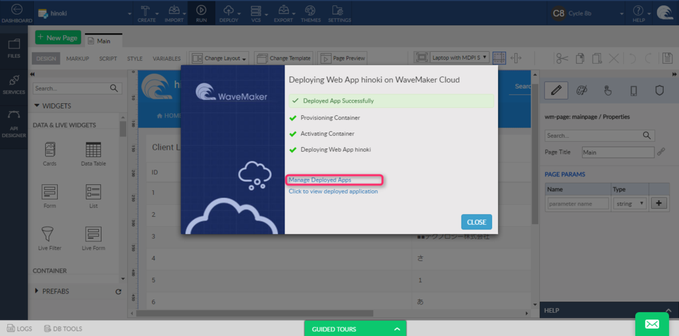Image resolution: width=679 pixels, height=336 pixels.
Task: Click the widgets search field
Action: pos(77,88)
